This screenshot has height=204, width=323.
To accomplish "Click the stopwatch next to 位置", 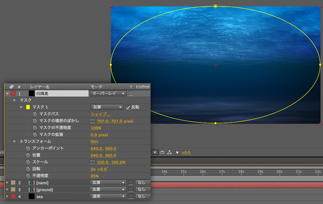I will tap(28, 155).
